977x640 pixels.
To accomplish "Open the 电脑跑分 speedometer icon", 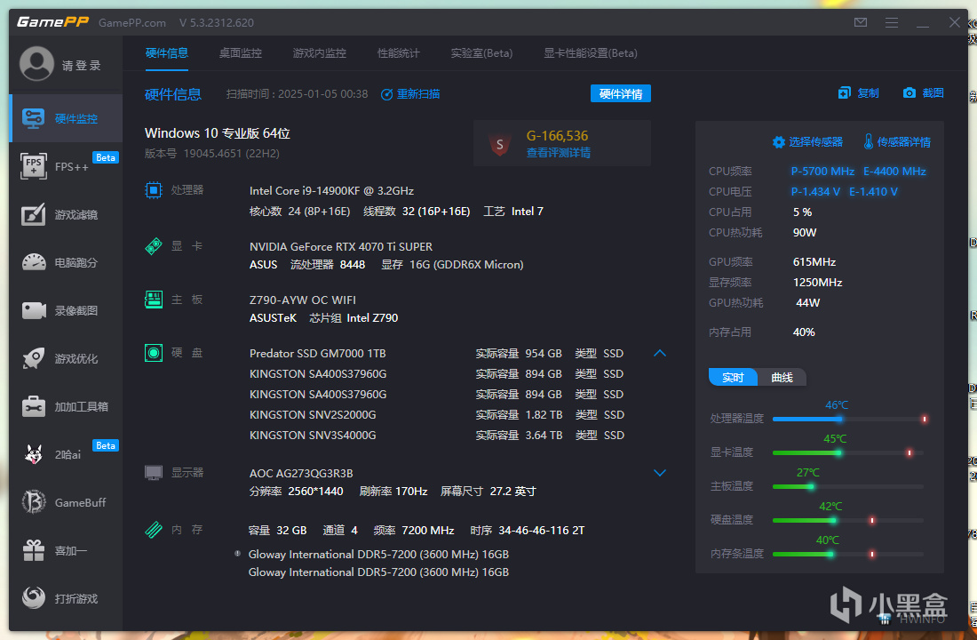I will coord(34,262).
